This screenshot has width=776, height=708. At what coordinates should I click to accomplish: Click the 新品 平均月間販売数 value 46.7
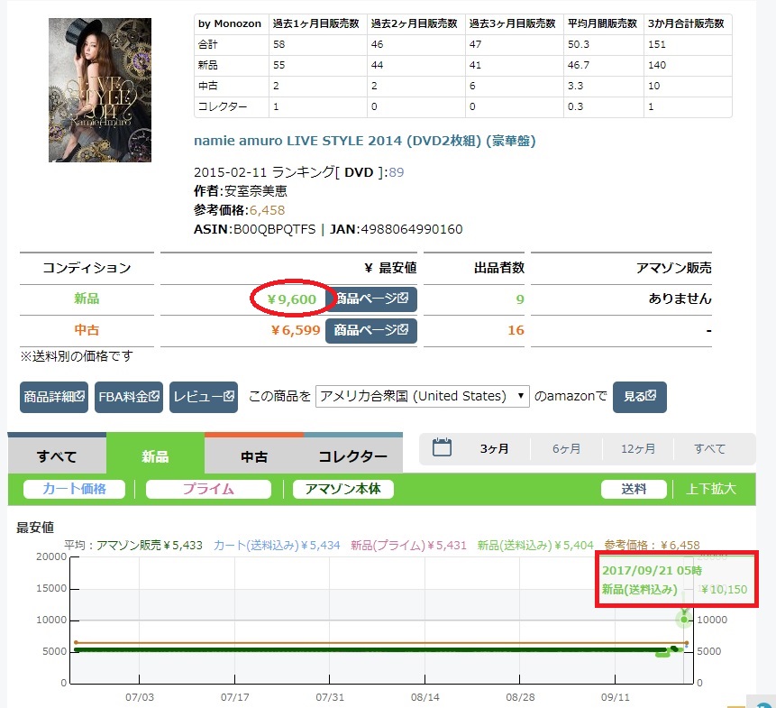pyautogui.click(x=579, y=65)
